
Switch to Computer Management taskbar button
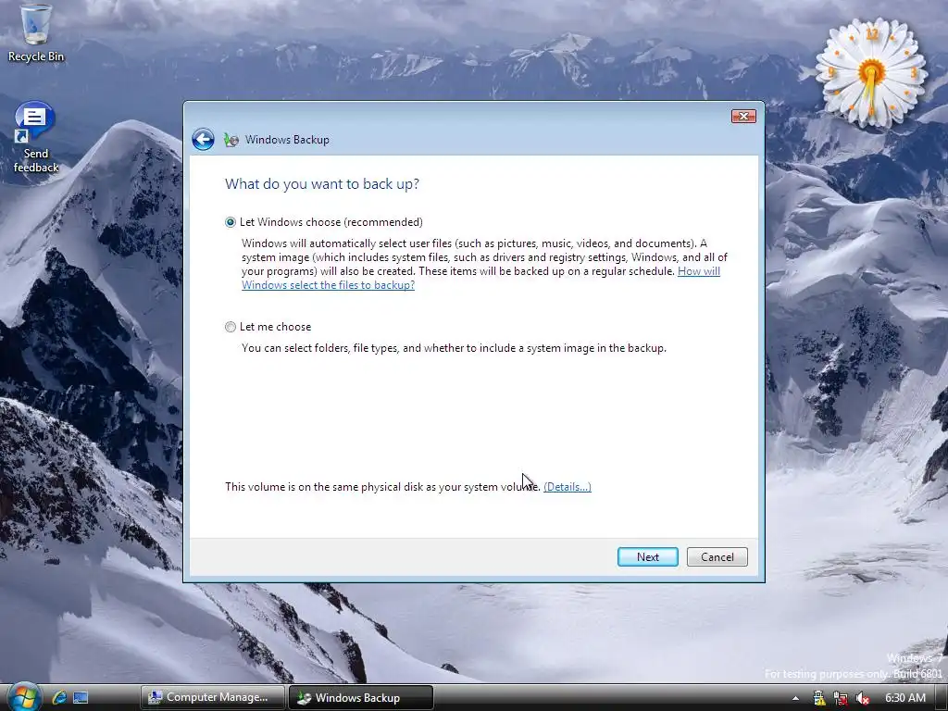(212, 697)
